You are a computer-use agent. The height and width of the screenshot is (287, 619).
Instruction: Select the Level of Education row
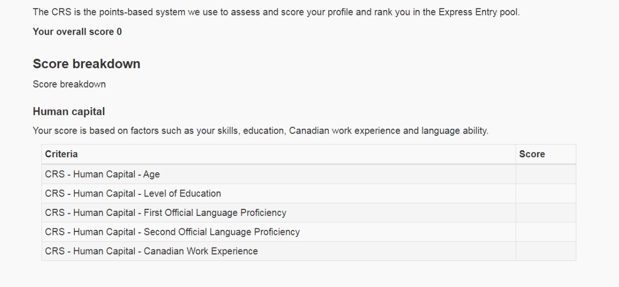pos(309,193)
